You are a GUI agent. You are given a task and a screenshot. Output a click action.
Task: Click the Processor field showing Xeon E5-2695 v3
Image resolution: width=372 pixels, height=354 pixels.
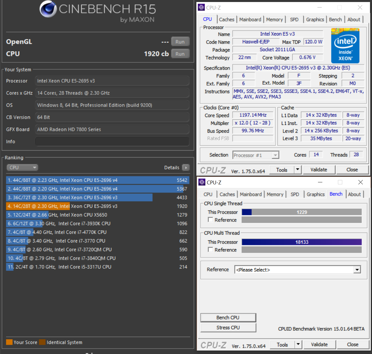pyautogui.click(x=112, y=81)
